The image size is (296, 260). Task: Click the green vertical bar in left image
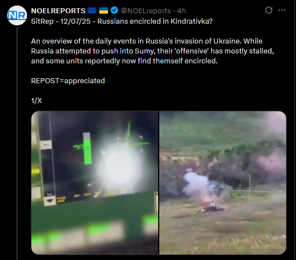coord(87,148)
